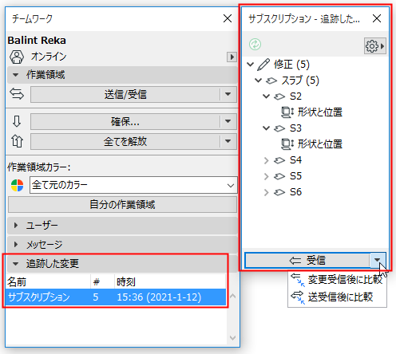This screenshot has width=396, height=354.
Task: Expand the S5 tree node
Action: pos(266,176)
